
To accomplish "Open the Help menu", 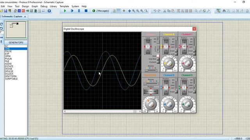I will coord(84,6).
